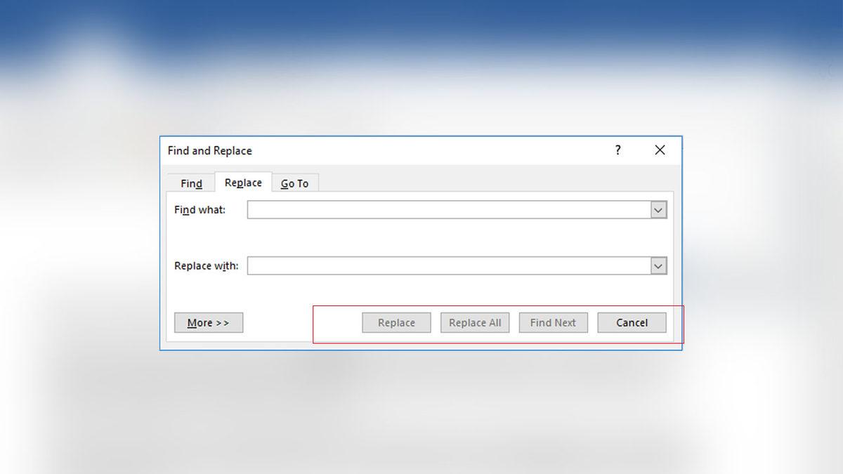Close the Find and Replace dialog
The image size is (843, 474).
[660, 150]
